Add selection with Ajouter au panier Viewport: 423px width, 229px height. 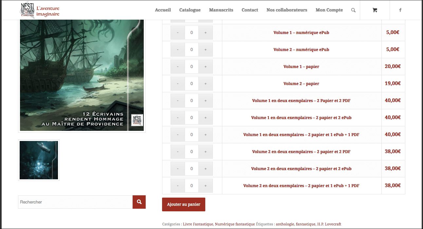184,204
